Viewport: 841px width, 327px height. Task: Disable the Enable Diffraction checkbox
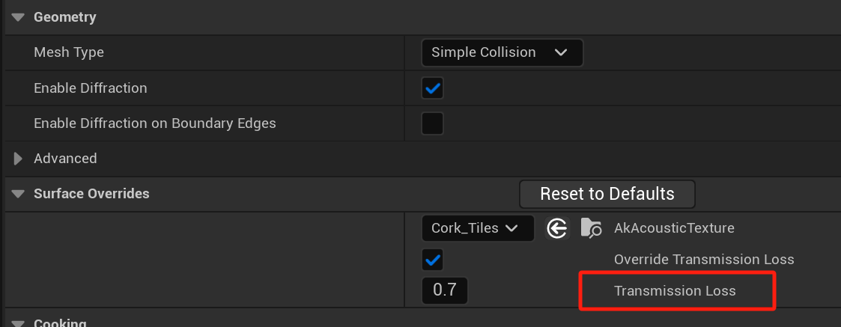click(433, 88)
